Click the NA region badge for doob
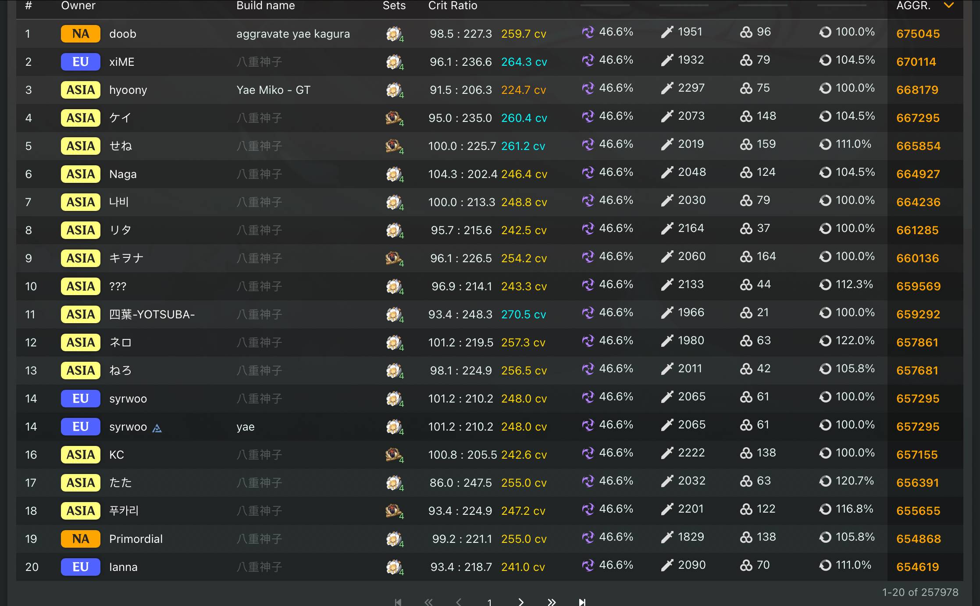This screenshot has height=606, width=980. [81, 34]
